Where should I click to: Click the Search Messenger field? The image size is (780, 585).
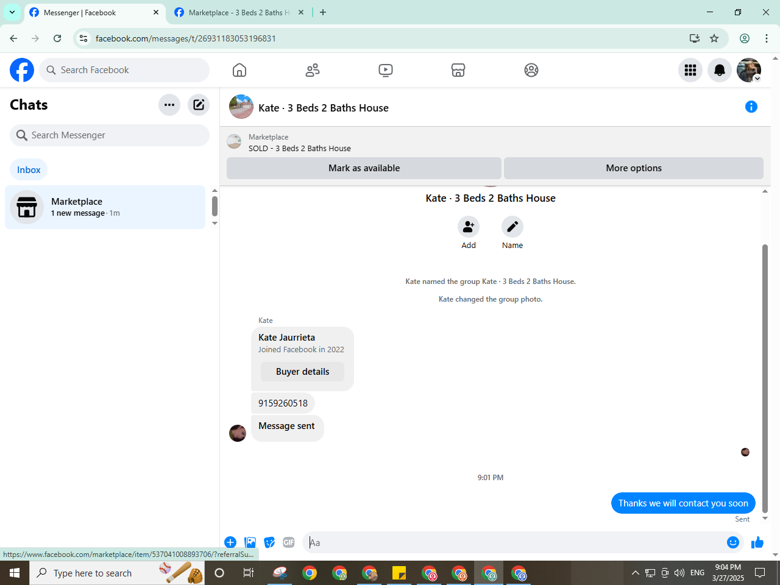pos(110,135)
